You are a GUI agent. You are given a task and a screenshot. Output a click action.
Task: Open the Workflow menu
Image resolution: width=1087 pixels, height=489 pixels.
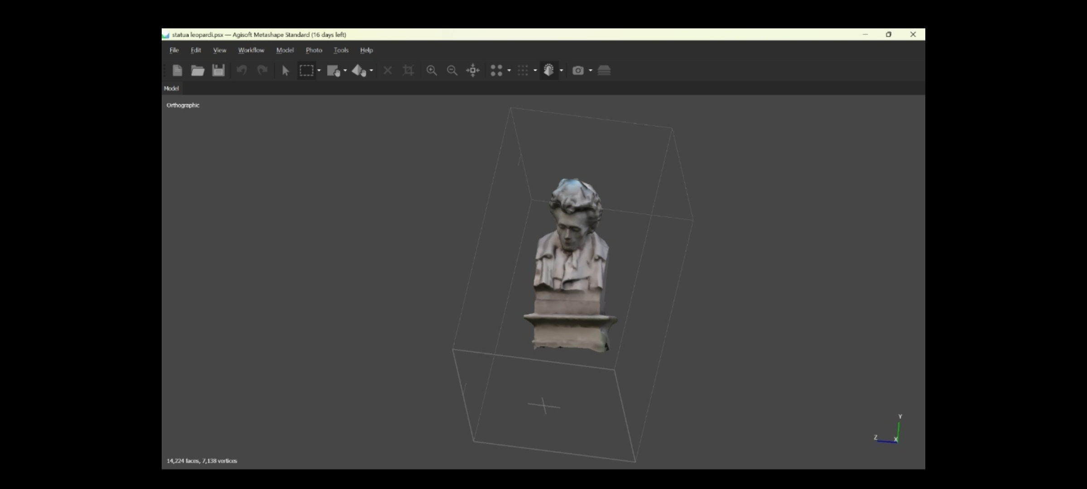251,50
